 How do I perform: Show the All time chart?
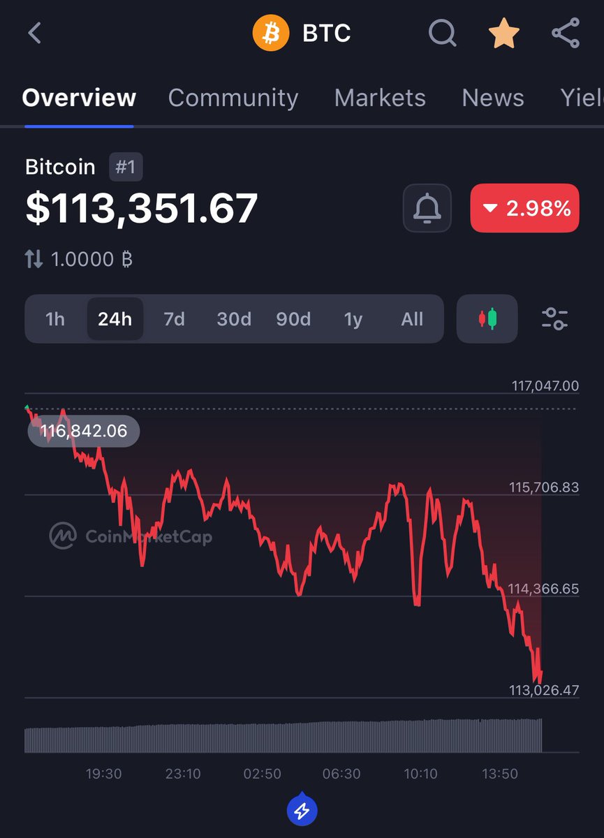pos(412,319)
